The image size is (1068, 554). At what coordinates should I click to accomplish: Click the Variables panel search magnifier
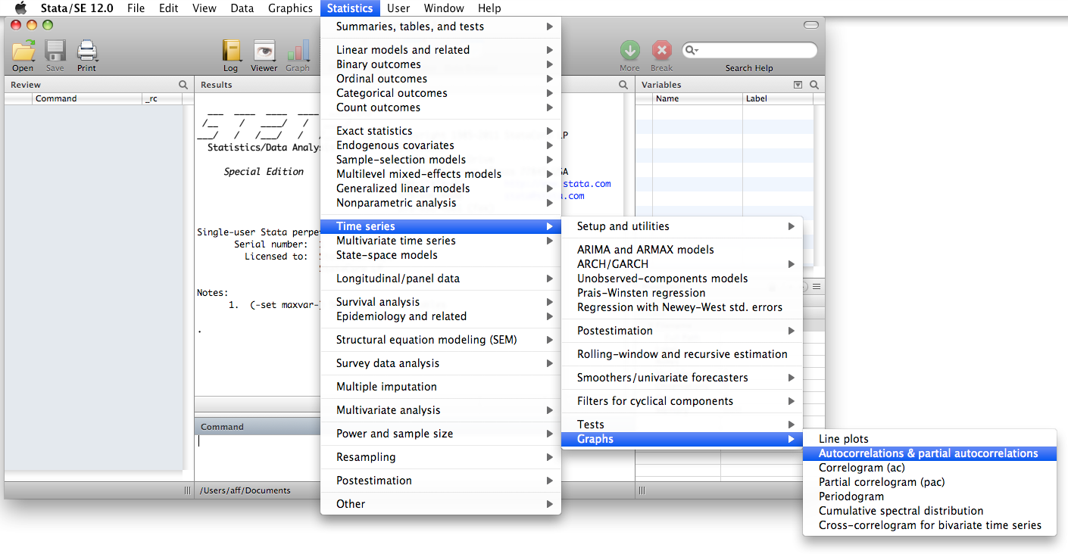[814, 85]
